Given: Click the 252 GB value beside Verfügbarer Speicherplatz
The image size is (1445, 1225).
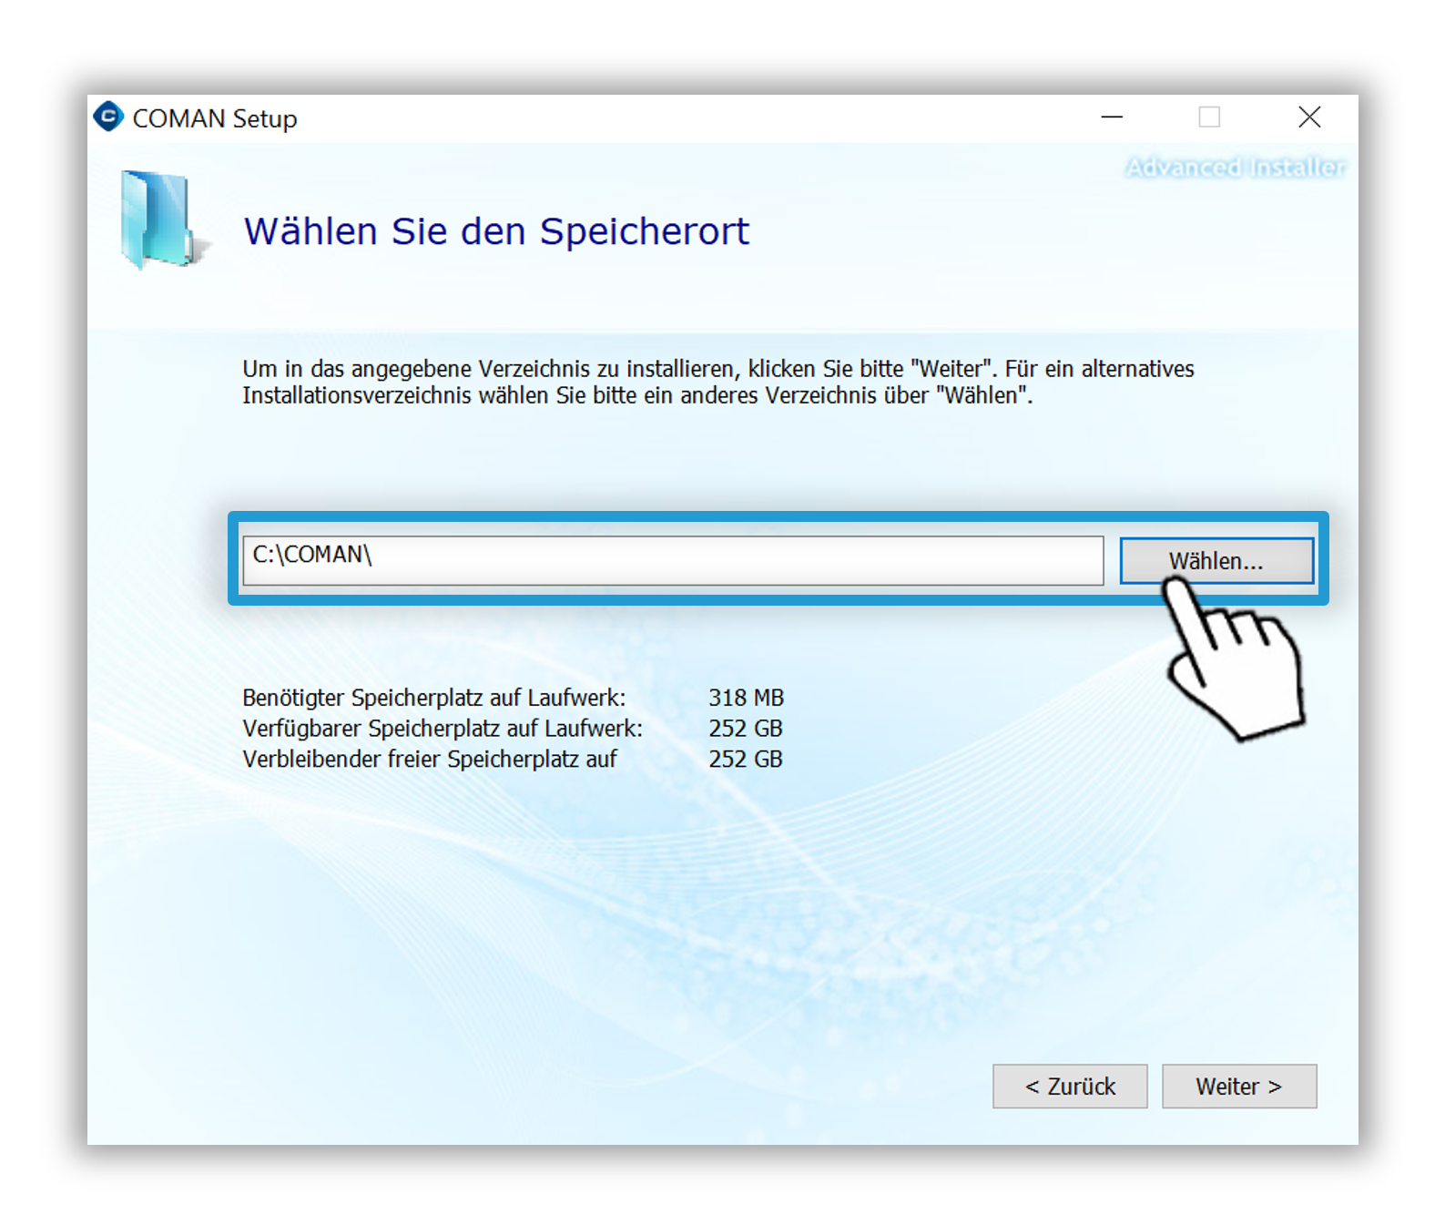Looking at the screenshot, I should [x=746, y=729].
